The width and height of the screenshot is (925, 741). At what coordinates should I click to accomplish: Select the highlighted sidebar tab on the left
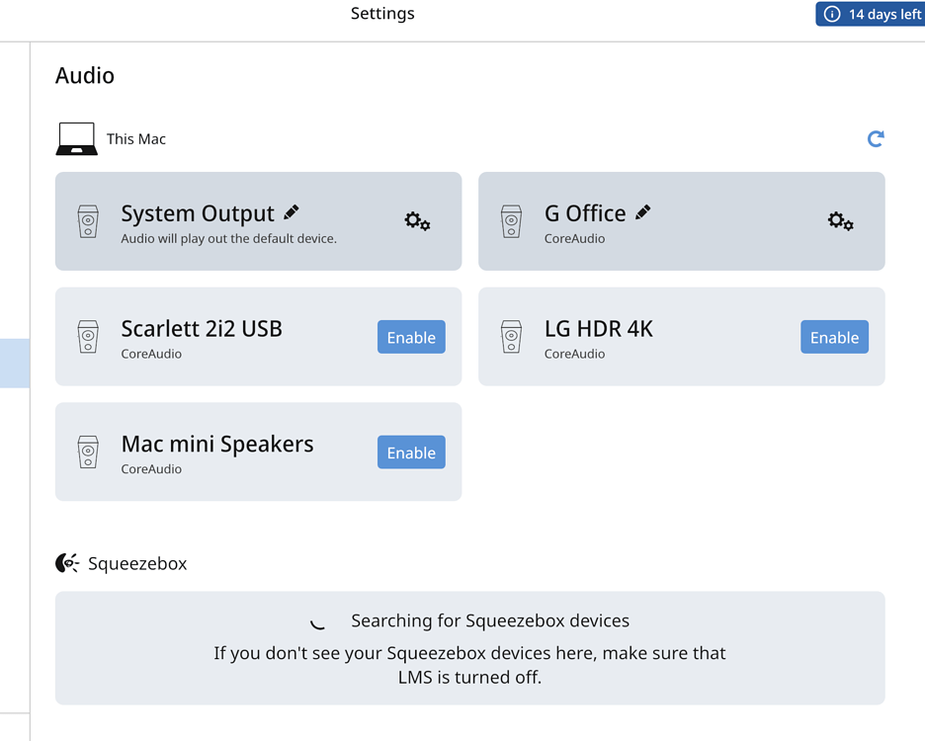[15, 363]
